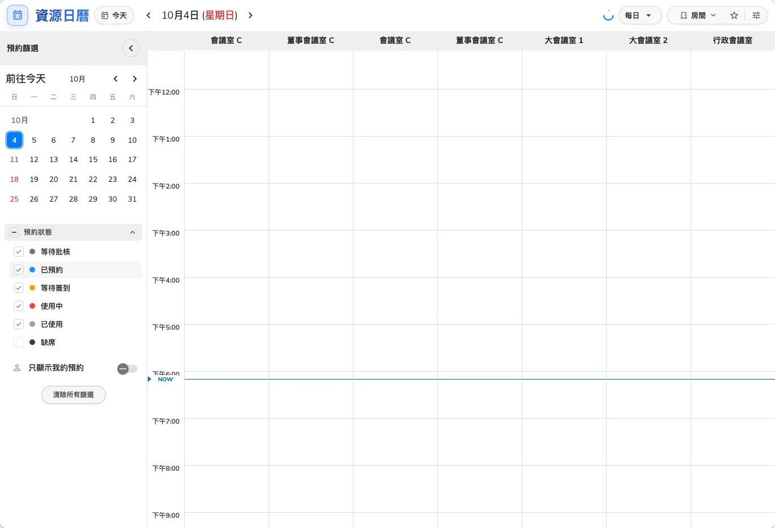
Task: Select October 11 in mini calendar
Action: point(14,160)
